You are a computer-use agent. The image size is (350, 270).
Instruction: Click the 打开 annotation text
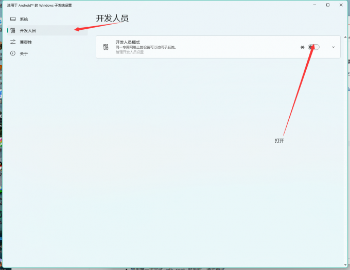[279, 141]
